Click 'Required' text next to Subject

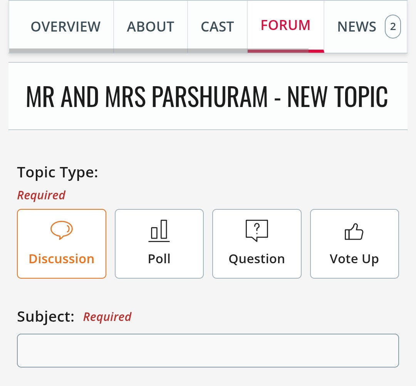107,317
